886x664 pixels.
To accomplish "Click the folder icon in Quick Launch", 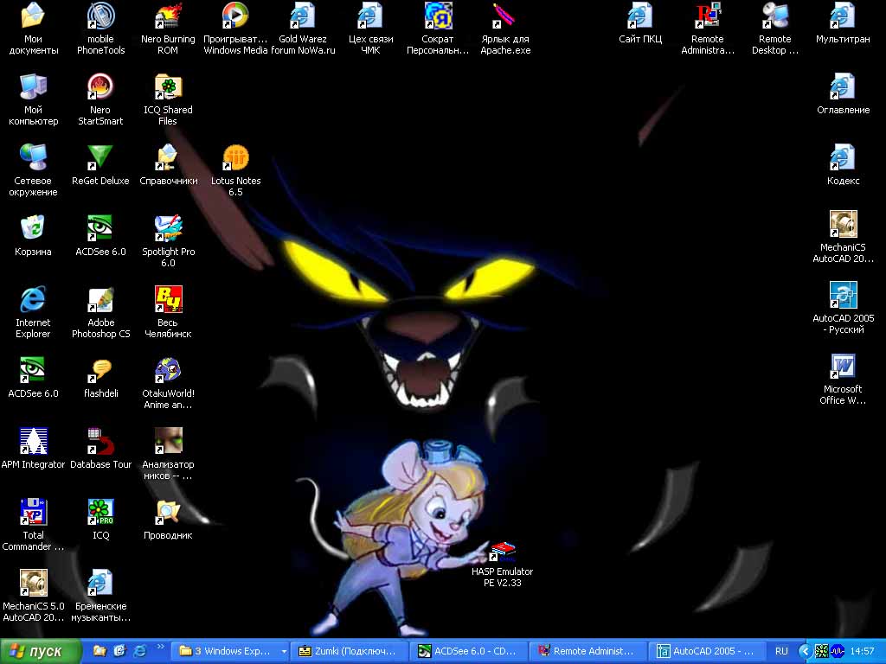I will [100, 651].
